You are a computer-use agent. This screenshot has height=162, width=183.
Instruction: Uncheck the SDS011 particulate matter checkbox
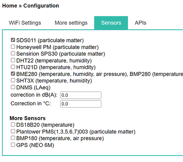pyautogui.click(x=13, y=40)
